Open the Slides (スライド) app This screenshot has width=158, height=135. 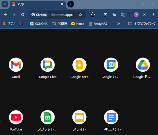point(80,117)
